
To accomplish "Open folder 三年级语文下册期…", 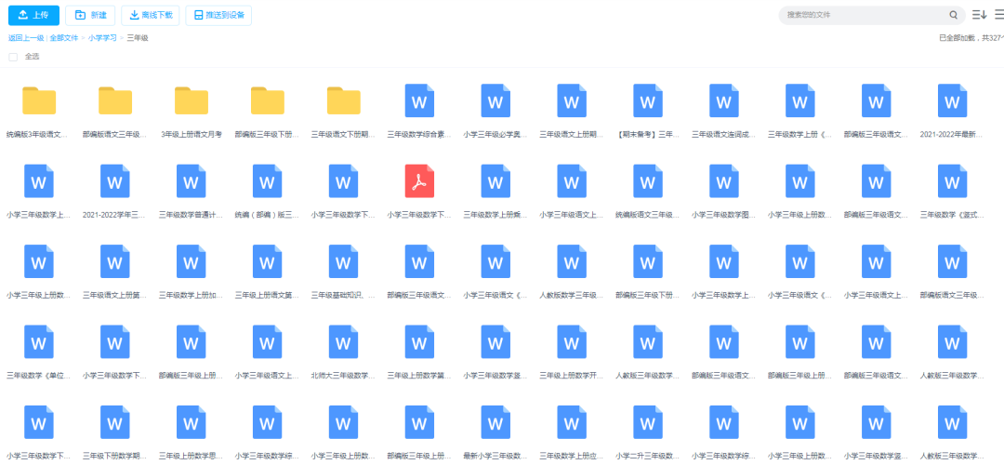I will pos(344,100).
